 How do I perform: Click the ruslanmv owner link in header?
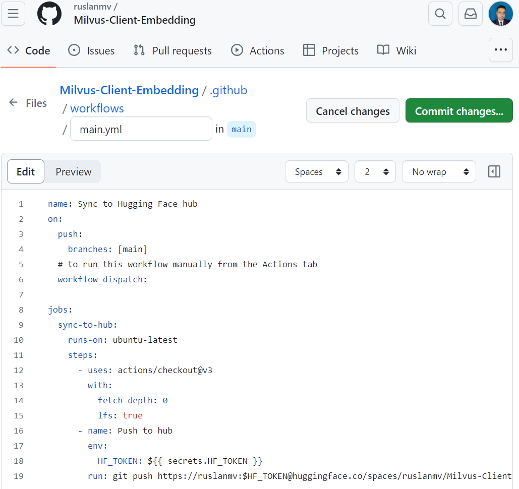(x=92, y=7)
